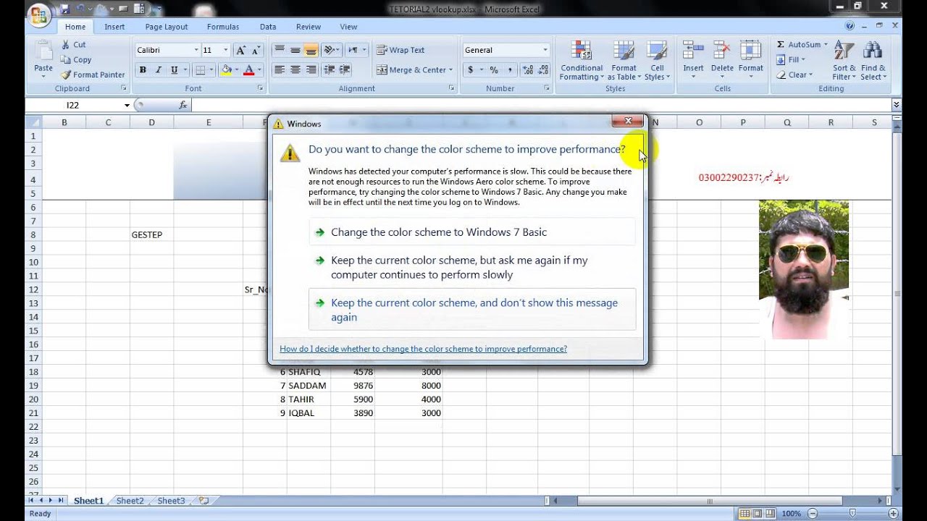Click the Grow Font icon
This screenshot has width=927, height=521.
point(241,50)
